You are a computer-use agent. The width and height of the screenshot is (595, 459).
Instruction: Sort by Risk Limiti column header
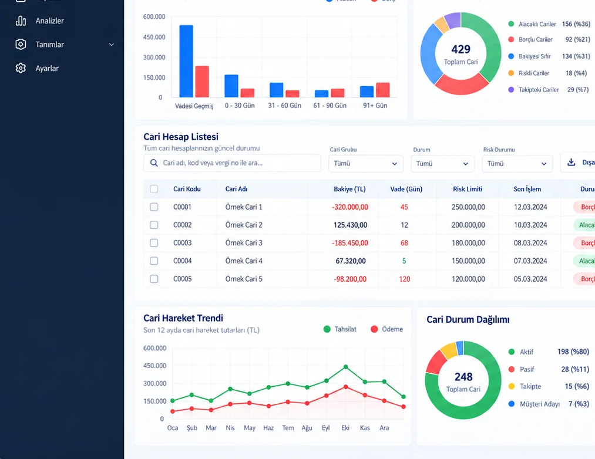tap(468, 189)
